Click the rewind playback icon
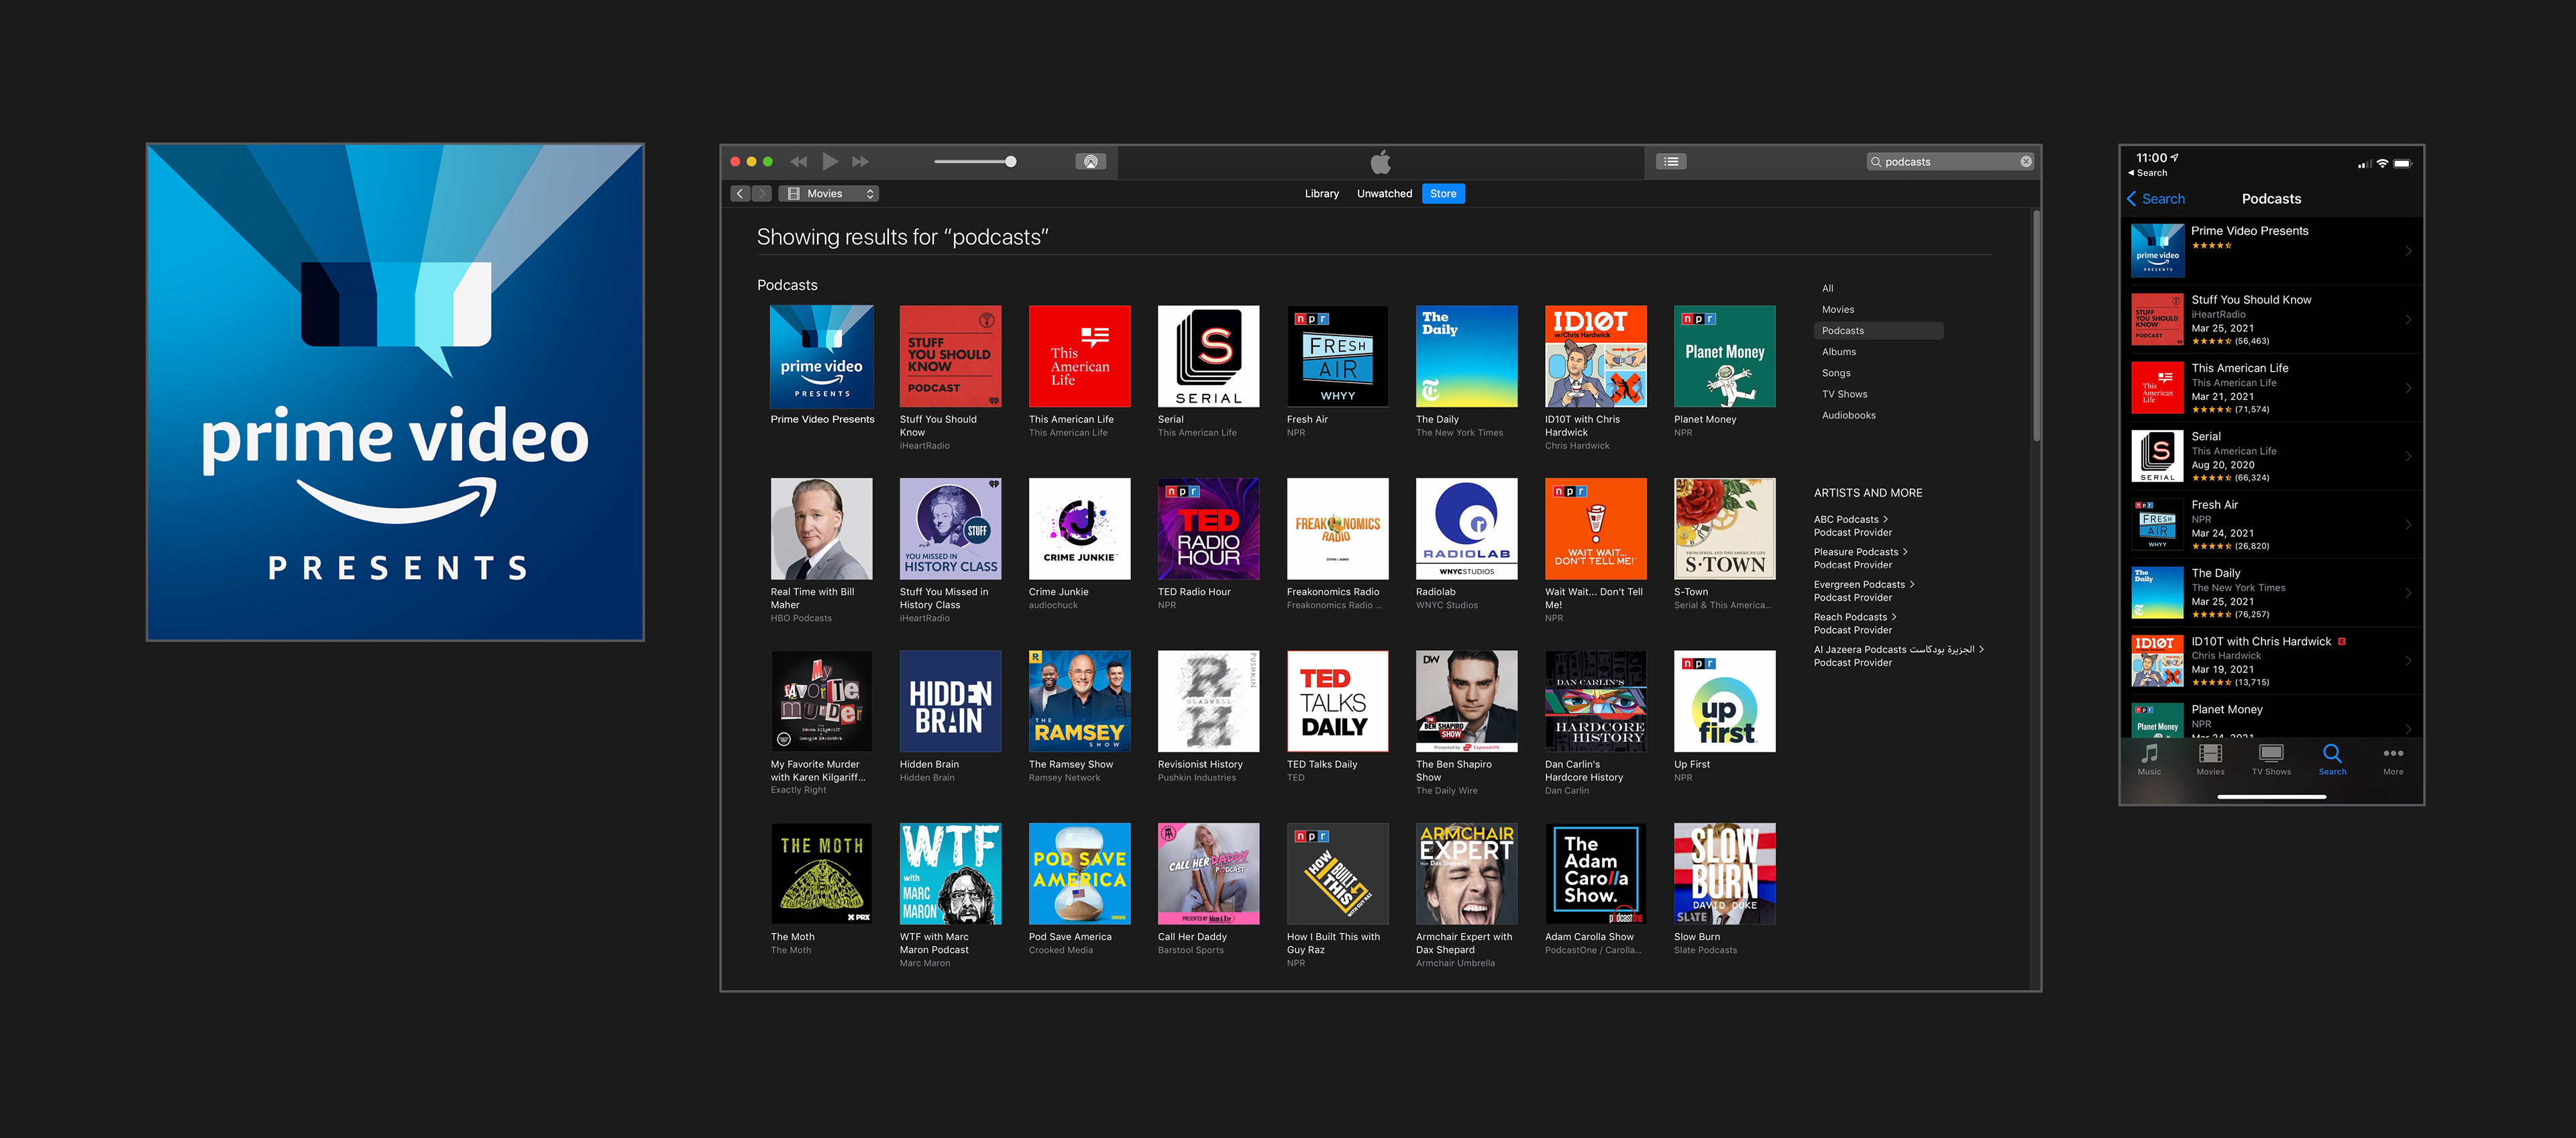Screen dimensions: 2576x1138 798,161
